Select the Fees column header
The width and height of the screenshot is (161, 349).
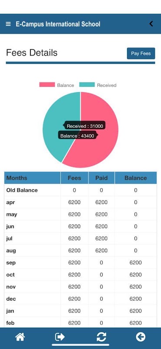74,178
